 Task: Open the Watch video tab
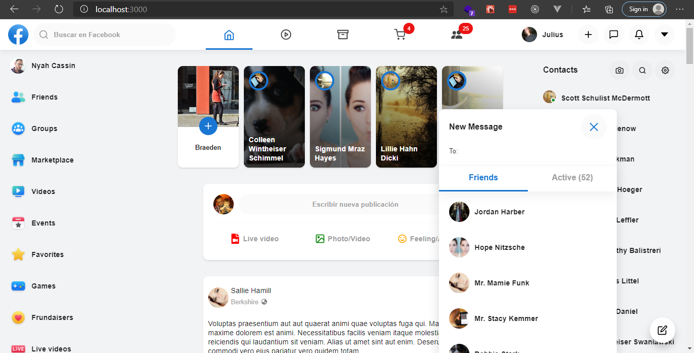(x=286, y=35)
